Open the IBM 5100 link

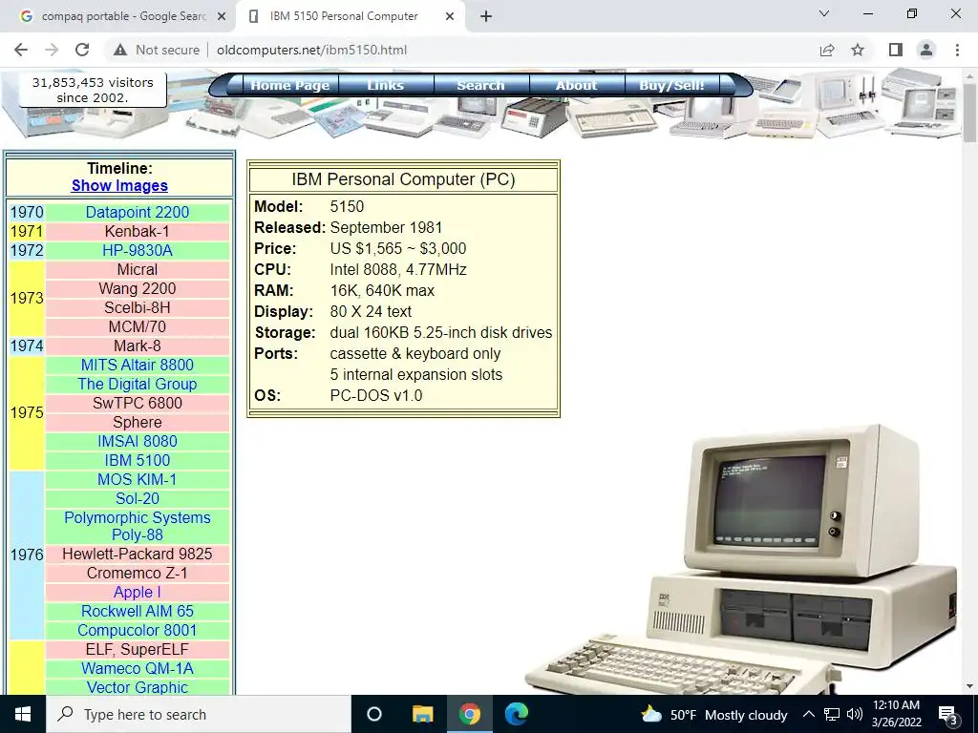138,461
